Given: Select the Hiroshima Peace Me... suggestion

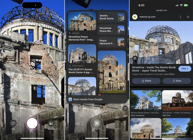Looking at the screenshot, I should click(x=112, y=30).
